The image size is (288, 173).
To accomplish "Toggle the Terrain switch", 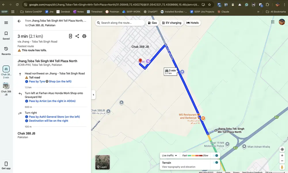I will click(215, 163).
